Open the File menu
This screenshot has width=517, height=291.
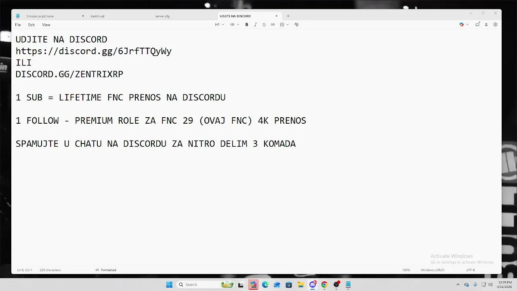pyautogui.click(x=18, y=25)
